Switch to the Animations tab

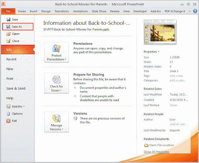tap(81, 11)
